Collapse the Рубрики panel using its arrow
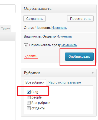Image resolution: width=98 pixels, height=120 pixels. [93, 73]
